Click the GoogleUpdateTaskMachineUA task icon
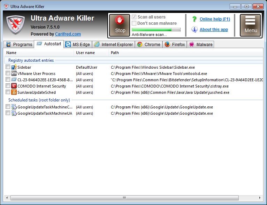Viewport: 267px width, 205px height. pyautogui.click(x=14, y=113)
